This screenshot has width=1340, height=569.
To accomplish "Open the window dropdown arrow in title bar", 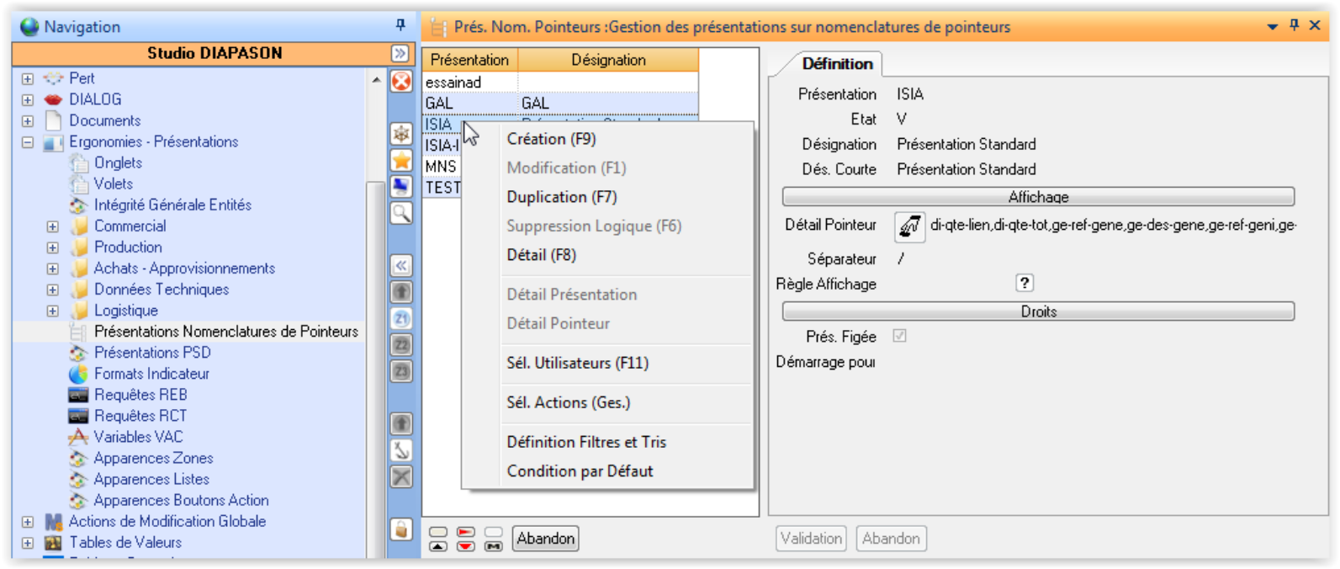I will pyautogui.click(x=1272, y=27).
